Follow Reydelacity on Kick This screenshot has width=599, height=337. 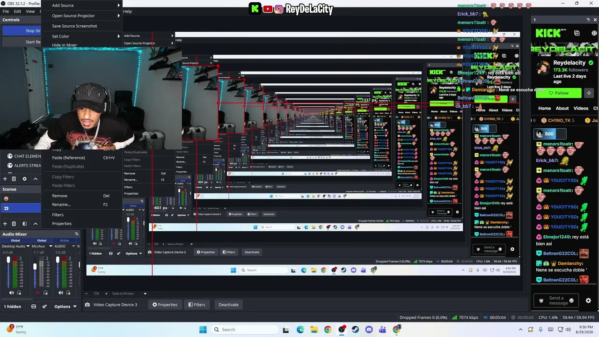559,93
